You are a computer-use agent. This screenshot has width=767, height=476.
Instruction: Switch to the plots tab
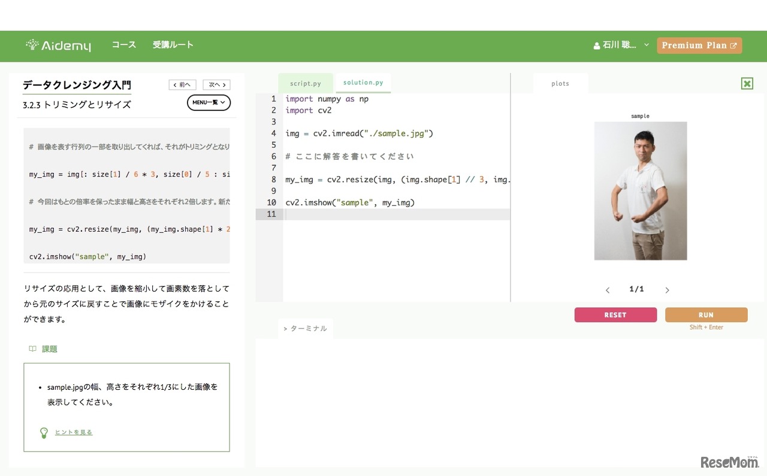click(561, 83)
